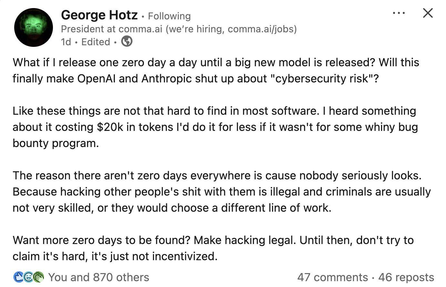Dismiss the post with the X button
Viewport: 446px width, 287px height.
(428, 13)
